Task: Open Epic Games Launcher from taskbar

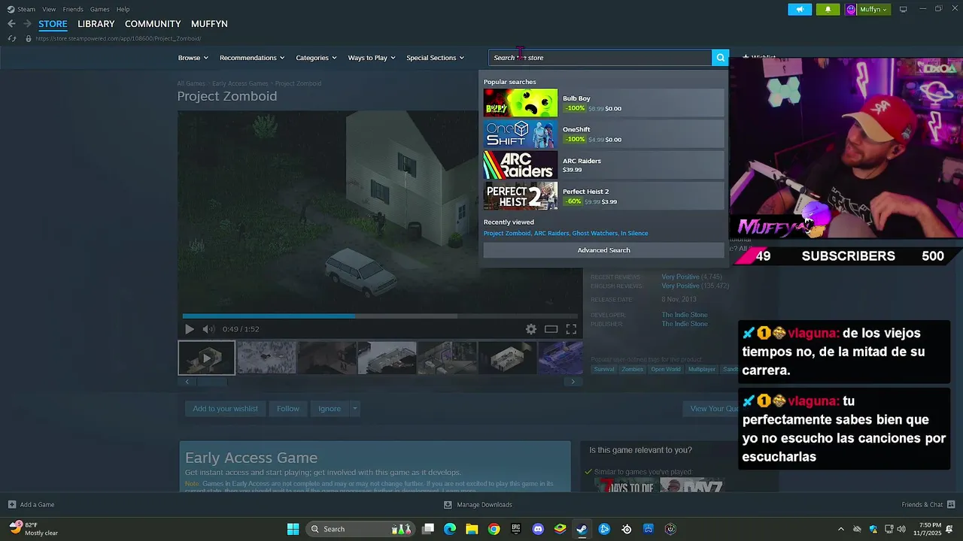Action: (516, 529)
